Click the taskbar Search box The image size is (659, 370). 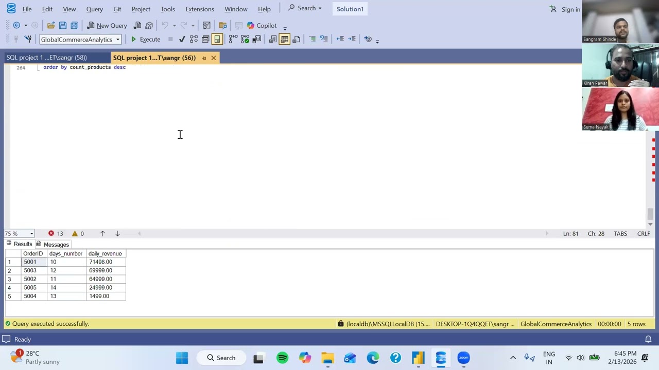pyautogui.click(x=222, y=358)
